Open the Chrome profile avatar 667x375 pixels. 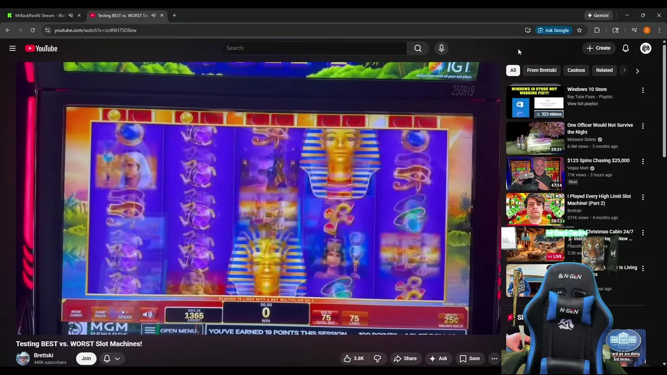point(647,30)
